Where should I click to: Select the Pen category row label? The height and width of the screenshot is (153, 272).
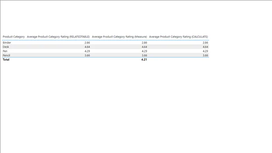pyautogui.click(x=5, y=51)
